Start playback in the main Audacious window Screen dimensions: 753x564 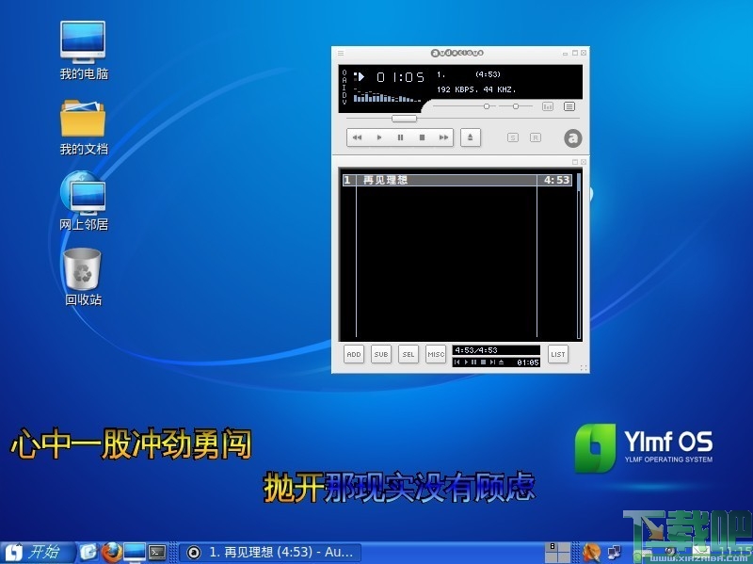(379, 137)
